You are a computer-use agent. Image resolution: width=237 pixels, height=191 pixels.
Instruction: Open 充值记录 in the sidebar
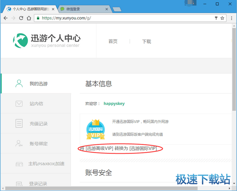tap(36, 124)
